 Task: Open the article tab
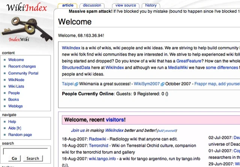tap(67, 5)
